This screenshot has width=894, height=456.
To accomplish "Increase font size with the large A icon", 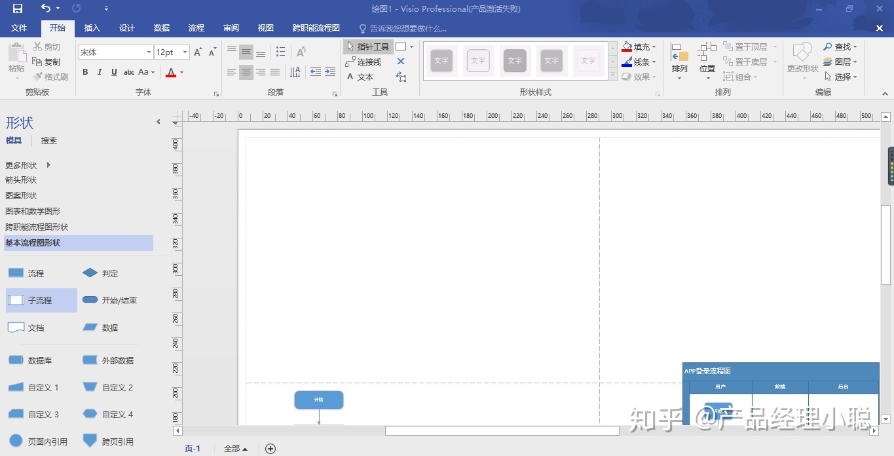I will point(198,52).
